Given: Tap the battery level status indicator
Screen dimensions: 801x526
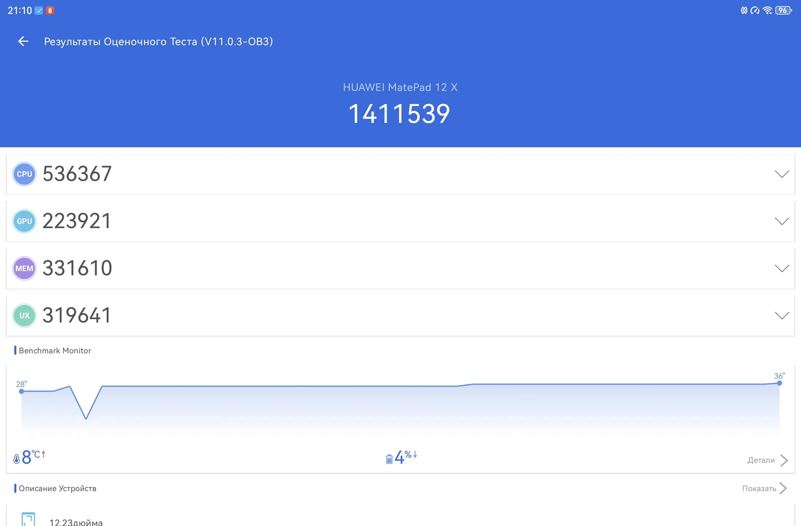Looking at the screenshot, I should click(x=783, y=11).
